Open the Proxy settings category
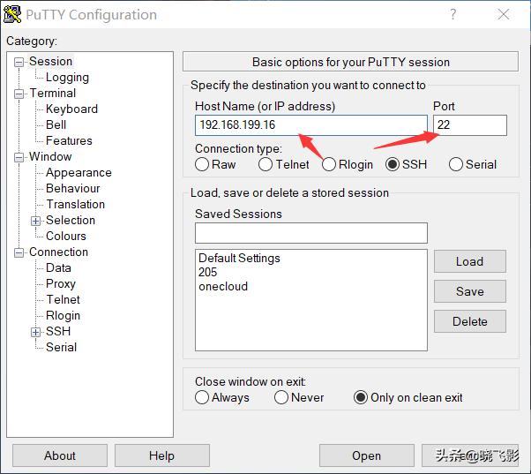 coord(61,284)
